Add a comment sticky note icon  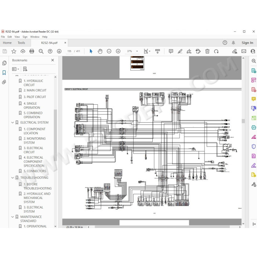171,51
